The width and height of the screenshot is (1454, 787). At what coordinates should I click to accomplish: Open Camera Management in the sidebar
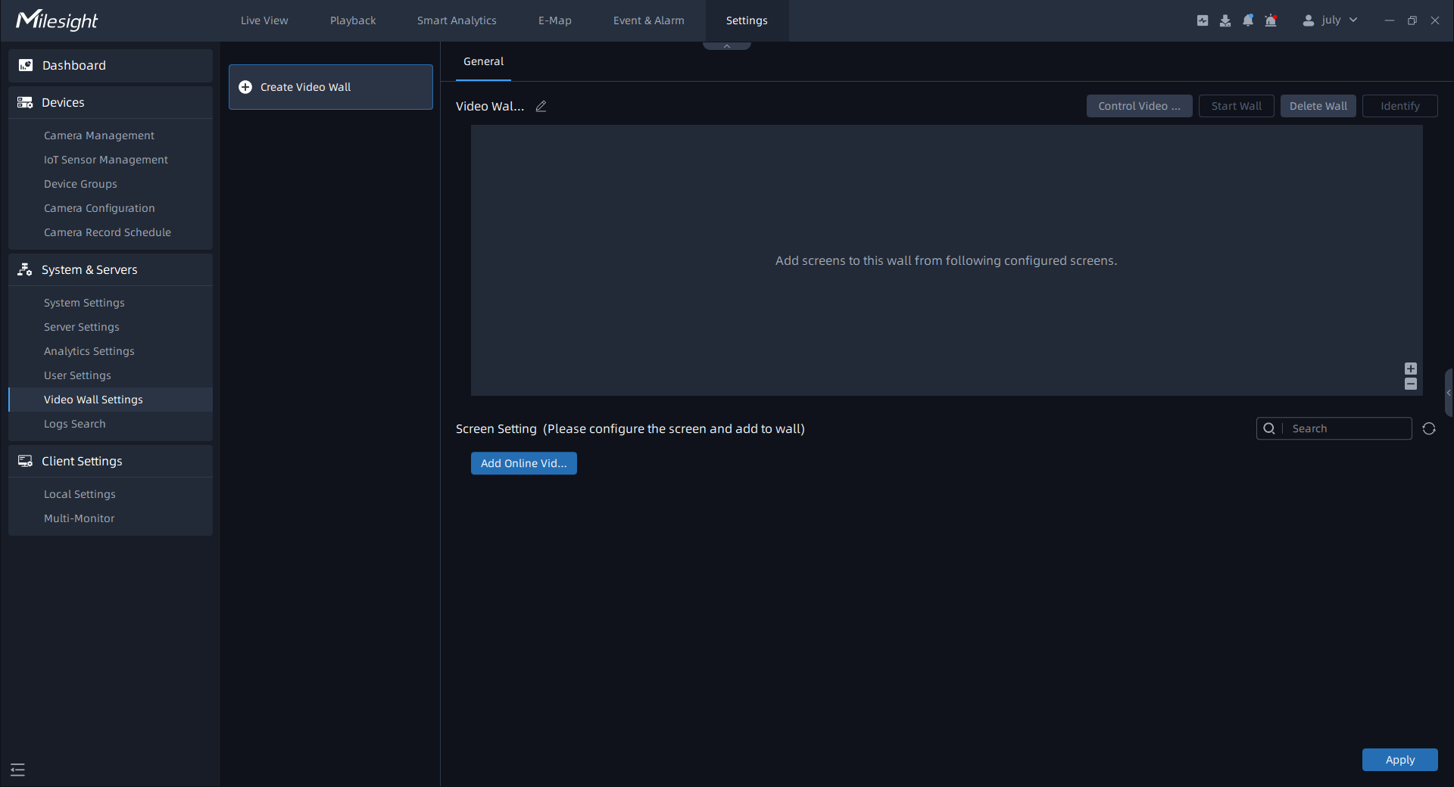99,135
